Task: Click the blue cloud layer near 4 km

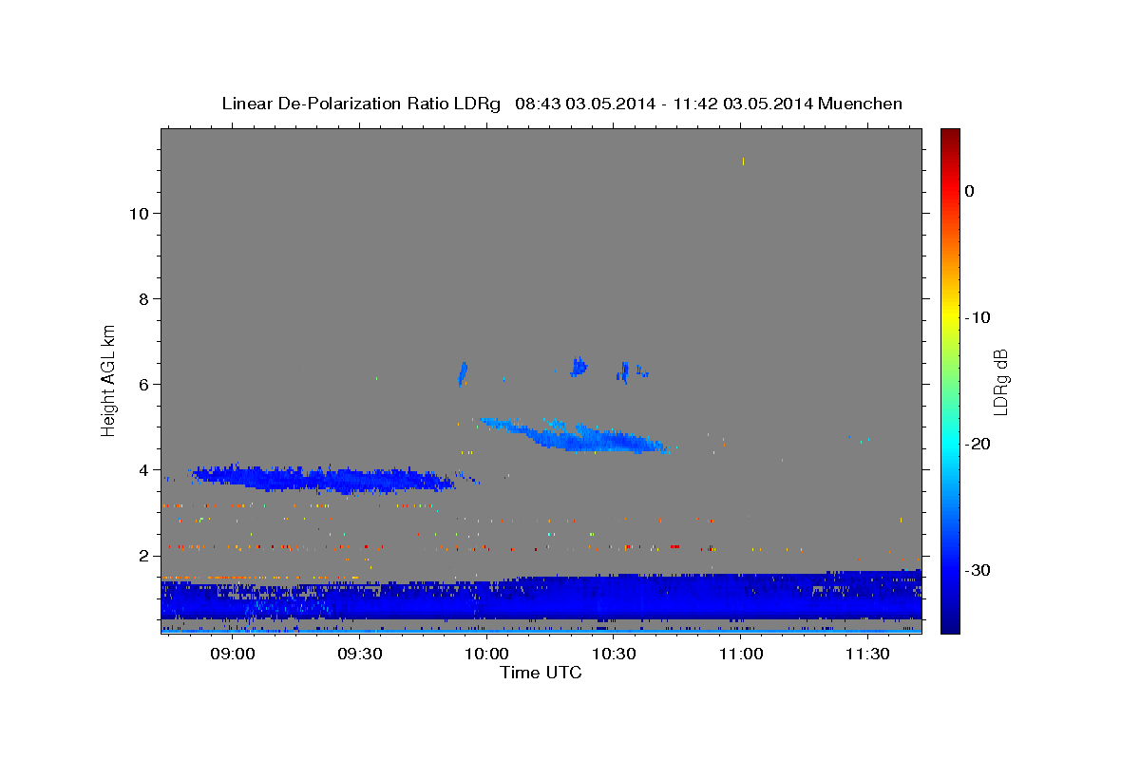Action: [323, 479]
